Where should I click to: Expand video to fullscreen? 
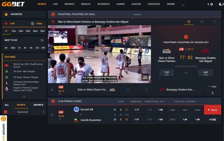click(215, 22)
